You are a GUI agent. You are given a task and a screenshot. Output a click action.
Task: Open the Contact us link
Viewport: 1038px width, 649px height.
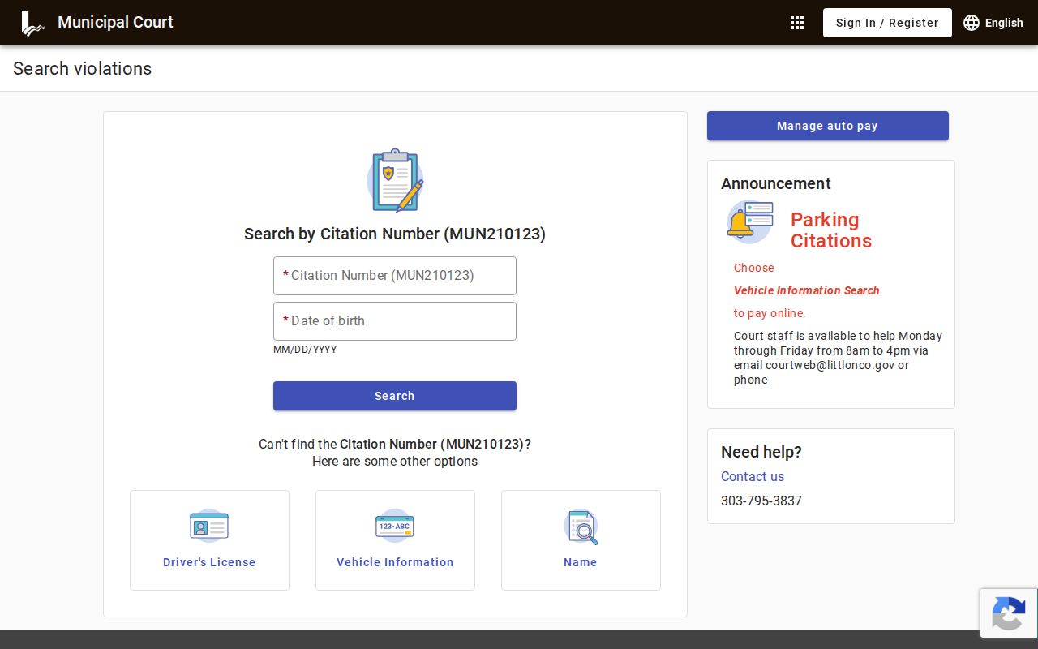[753, 476]
